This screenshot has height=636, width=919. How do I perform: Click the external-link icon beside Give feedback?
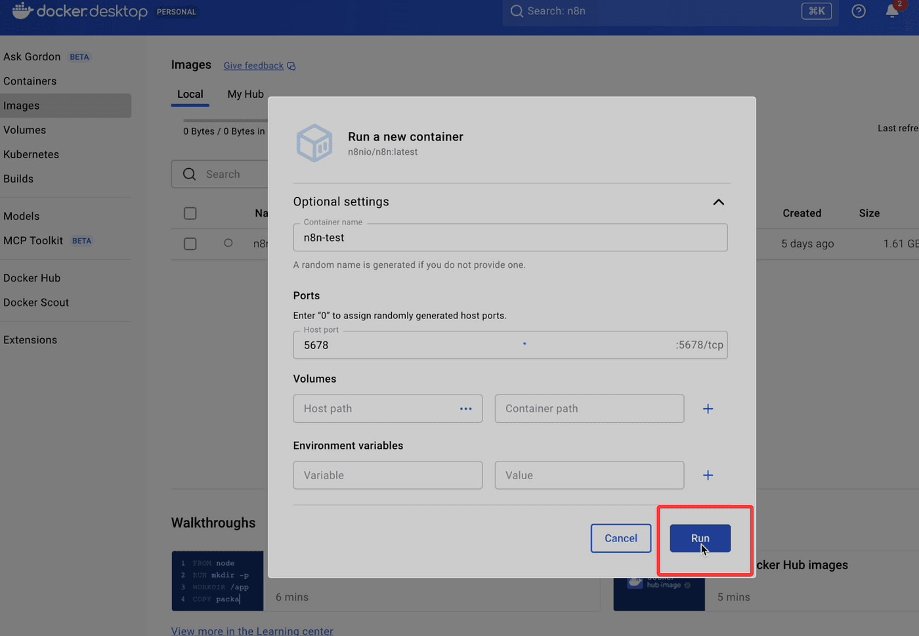point(291,66)
